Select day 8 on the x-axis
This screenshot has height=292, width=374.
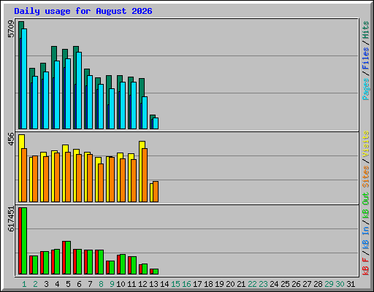coord(101,284)
